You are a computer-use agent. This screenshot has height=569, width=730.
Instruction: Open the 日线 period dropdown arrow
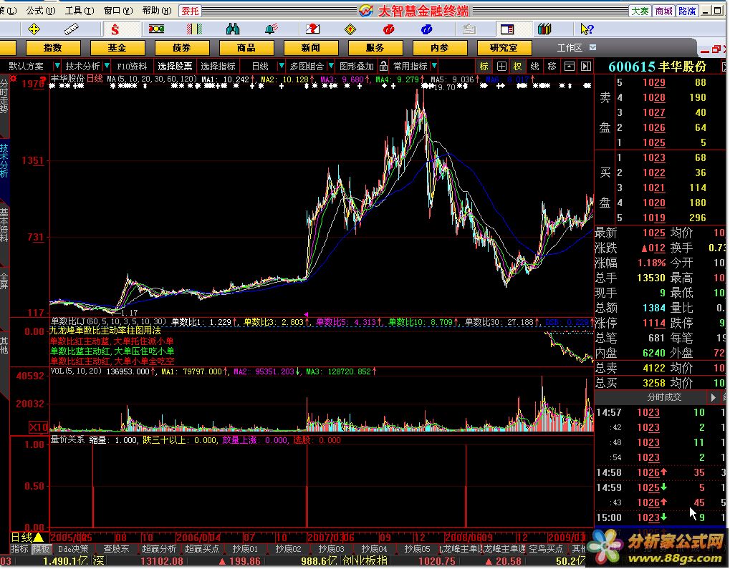coord(281,66)
